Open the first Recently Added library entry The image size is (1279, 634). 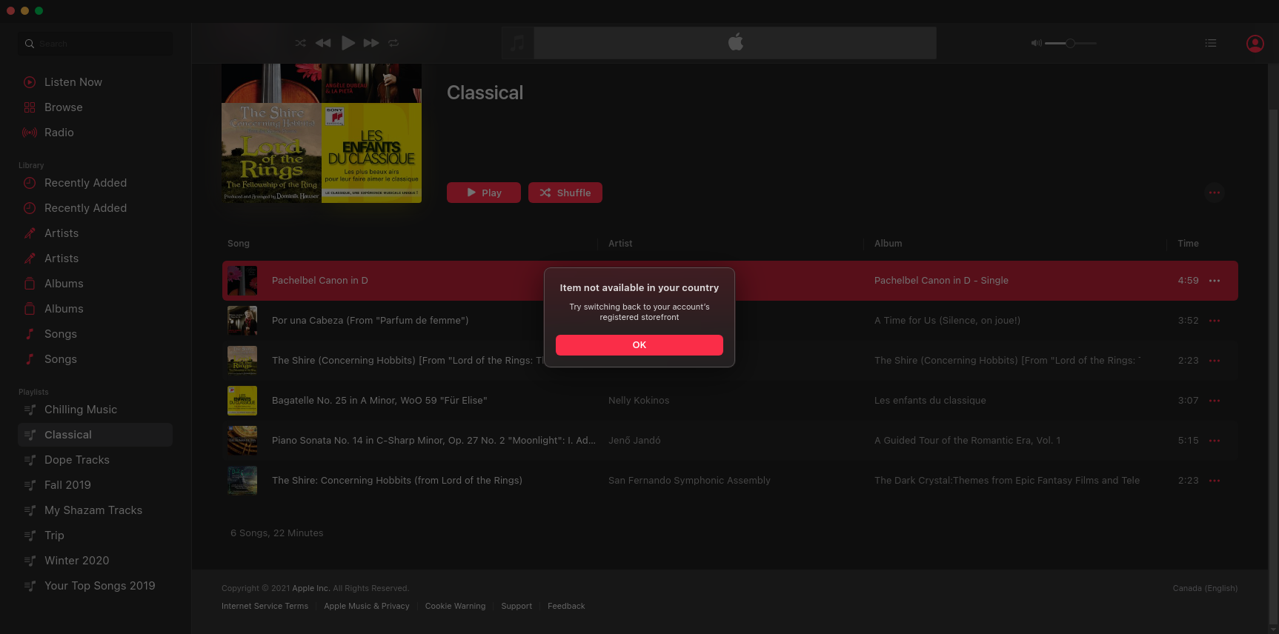tap(85, 183)
